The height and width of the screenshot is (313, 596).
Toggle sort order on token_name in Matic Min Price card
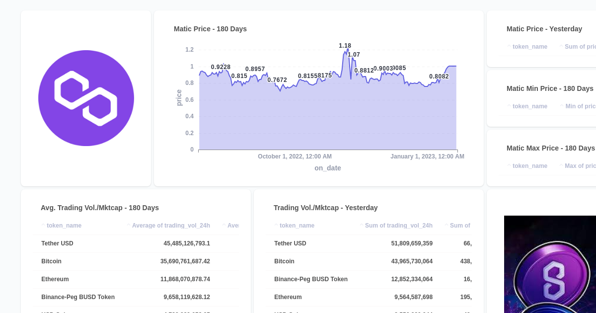pos(509,106)
